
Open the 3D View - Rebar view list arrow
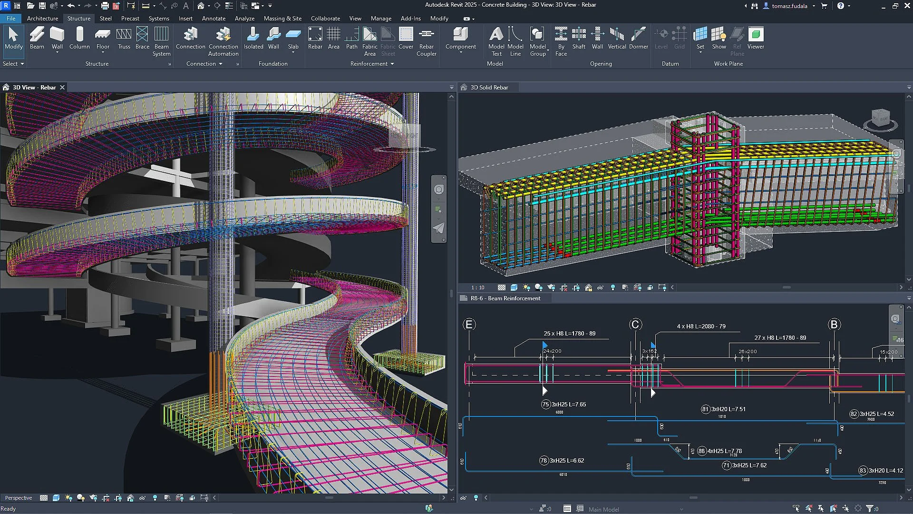tap(451, 87)
